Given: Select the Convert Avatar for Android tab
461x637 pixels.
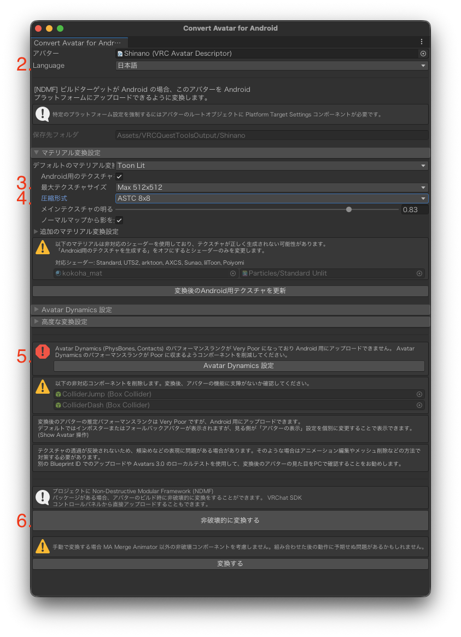Looking at the screenshot, I should [x=78, y=43].
